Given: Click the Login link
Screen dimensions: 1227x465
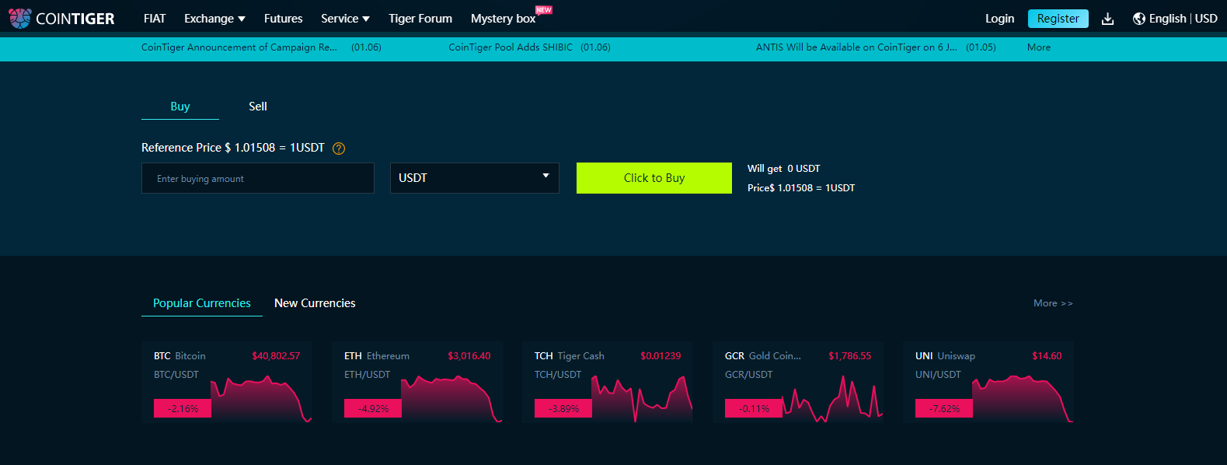Looking at the screenshot, I should click(999, 19).
